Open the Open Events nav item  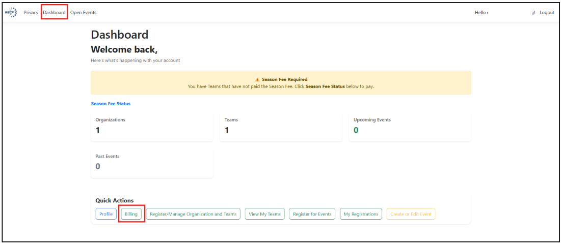pos(83,13)
